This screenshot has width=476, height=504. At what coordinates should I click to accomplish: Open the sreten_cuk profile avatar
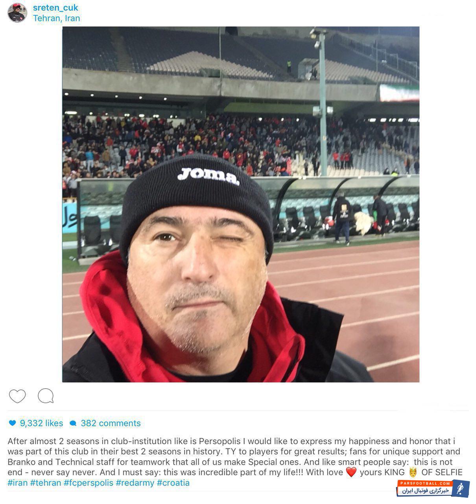click(17, 13)
